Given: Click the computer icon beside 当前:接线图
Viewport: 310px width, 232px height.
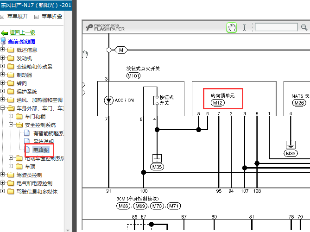Looking at the screenshot, I should pos(3,41).
